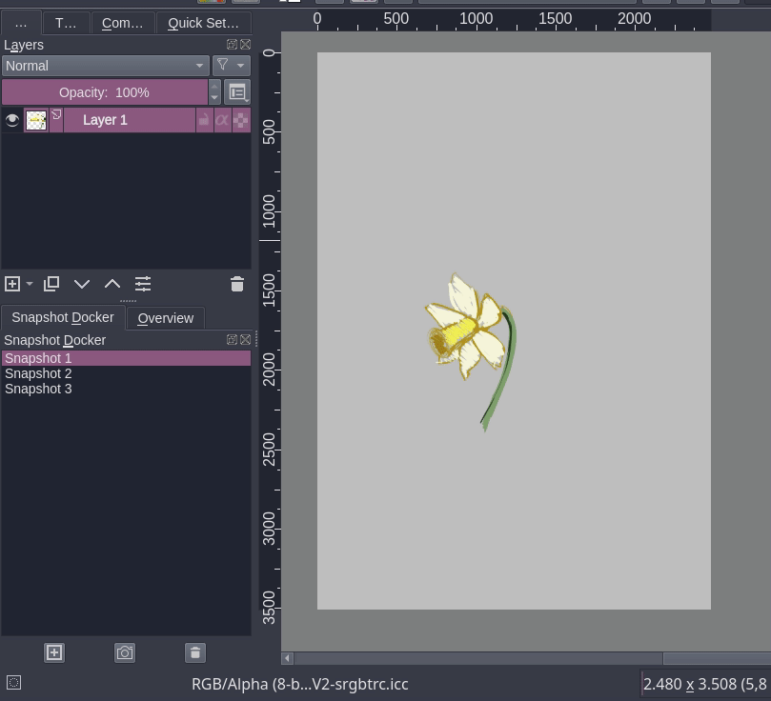Click the plus icon in Snapshot Docker
This screenshot has height=701, width=771.
click(x=54, y=652)
